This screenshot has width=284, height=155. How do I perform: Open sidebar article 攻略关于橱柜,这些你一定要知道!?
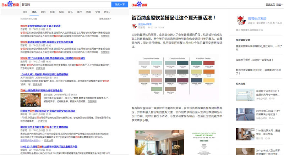click(255, 60)
